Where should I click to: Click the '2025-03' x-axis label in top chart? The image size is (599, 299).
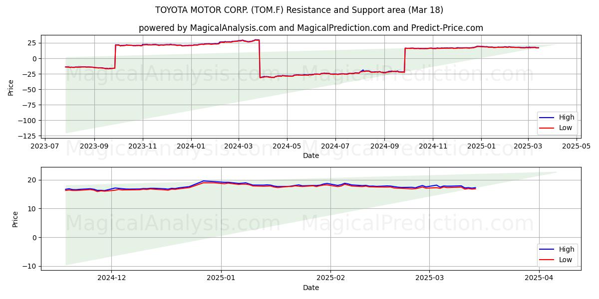pyautogui.click(x=528, y=147)
